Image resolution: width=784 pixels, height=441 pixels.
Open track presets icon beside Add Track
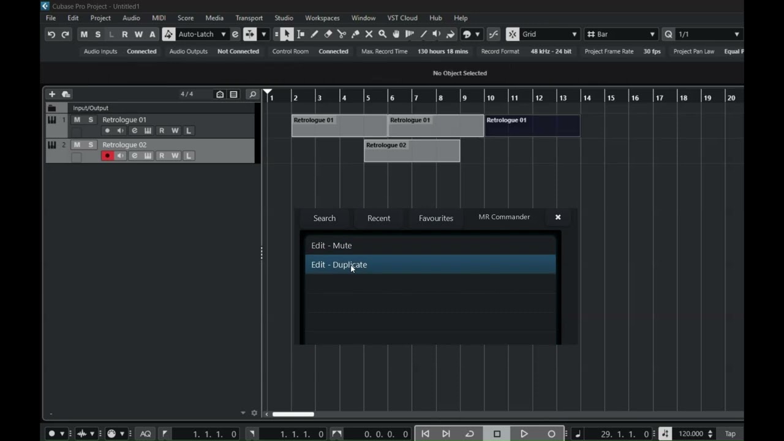[66, 94]
